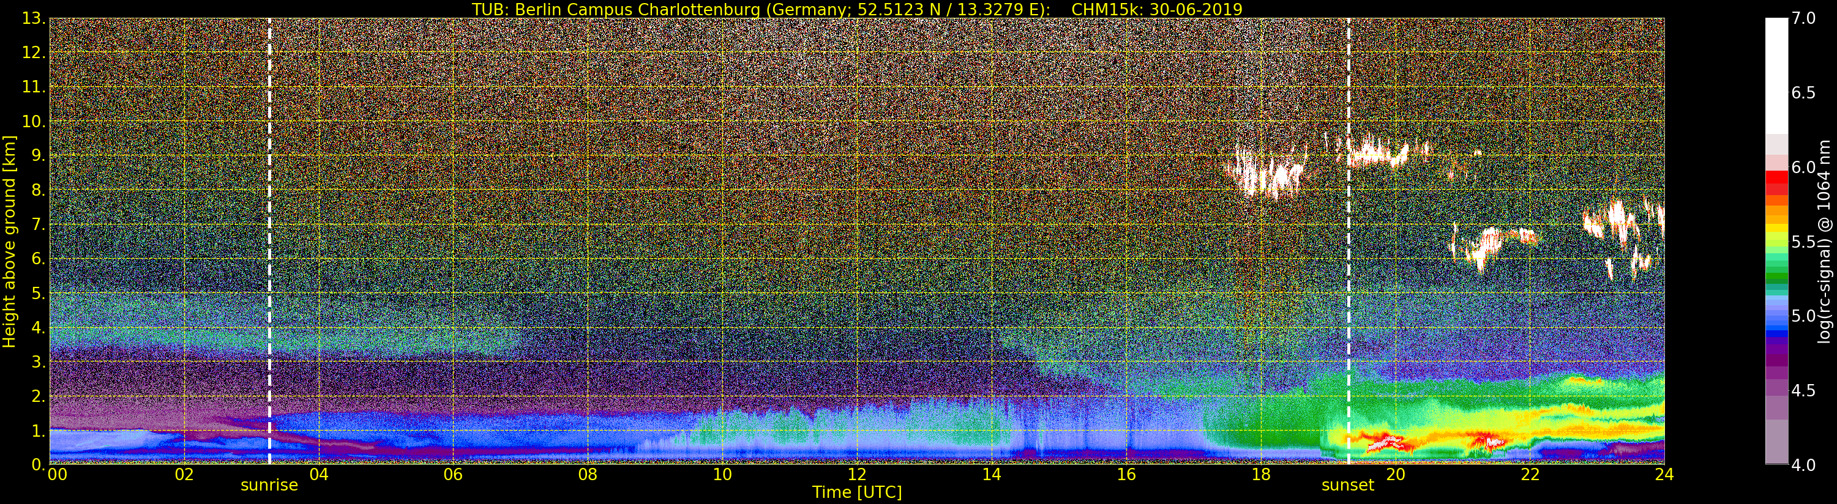Click the time axis tick '04'
Screen dimensions: 1837x504
tap(319, 475)
